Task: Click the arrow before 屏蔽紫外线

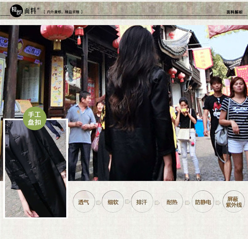Action: 218,203
